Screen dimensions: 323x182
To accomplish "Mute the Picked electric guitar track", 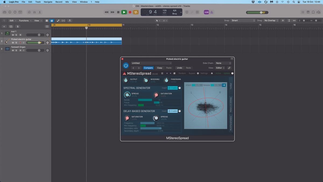I will click(x=13, y=43).
